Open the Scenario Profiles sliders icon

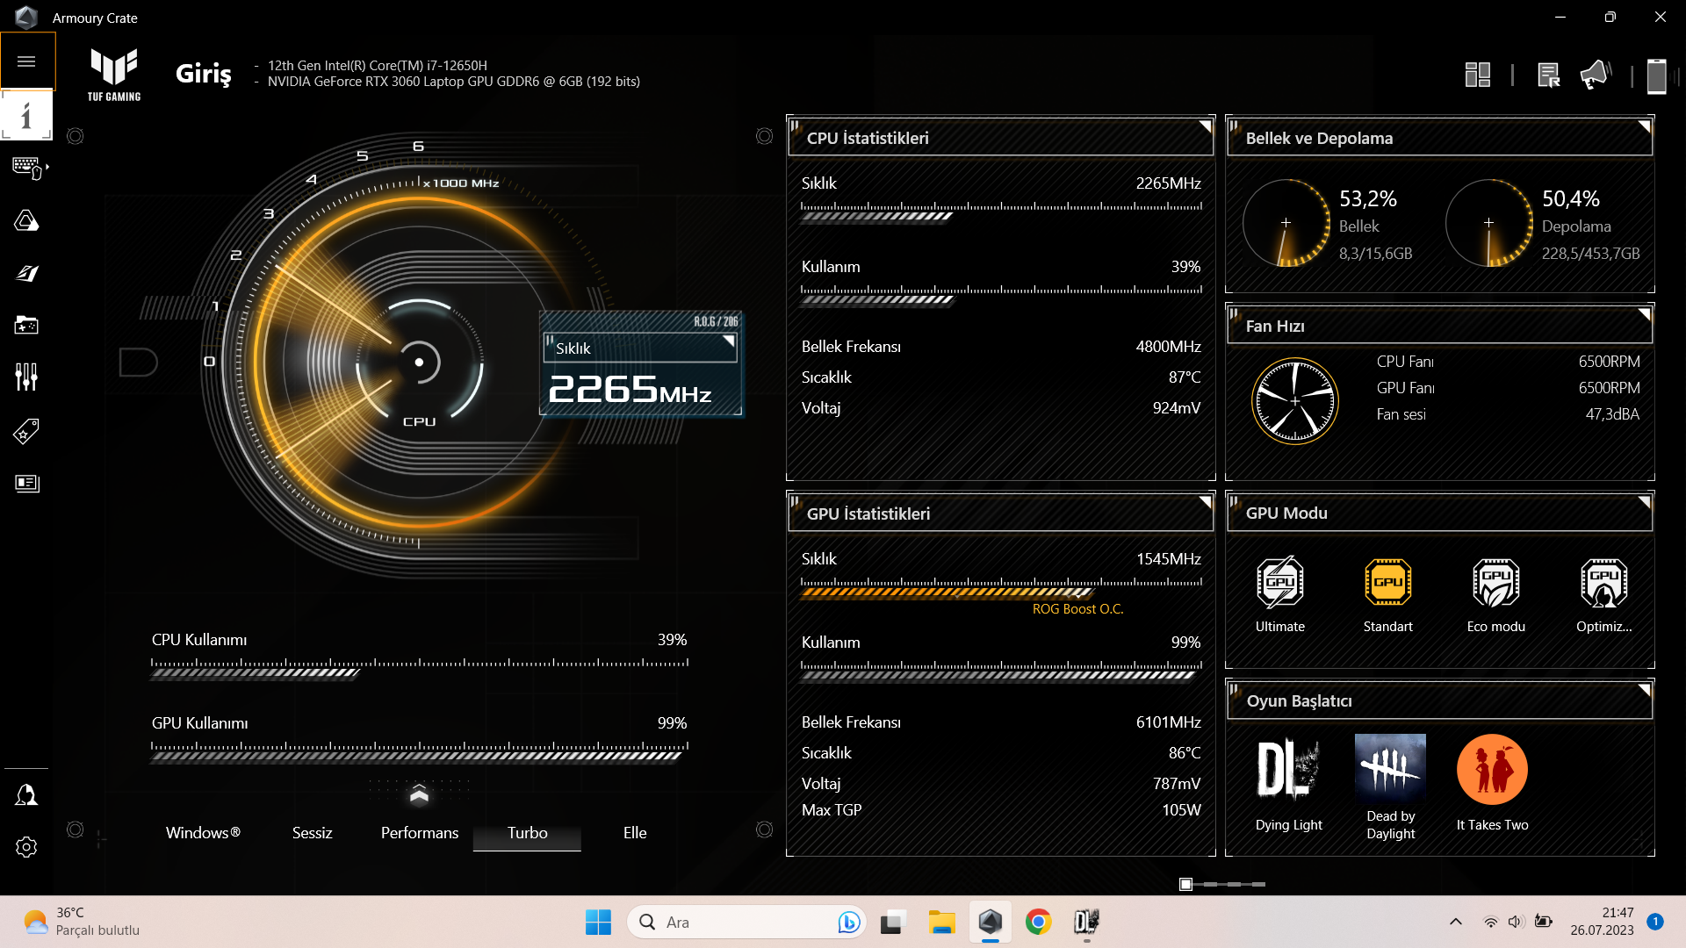click(26, 377)
